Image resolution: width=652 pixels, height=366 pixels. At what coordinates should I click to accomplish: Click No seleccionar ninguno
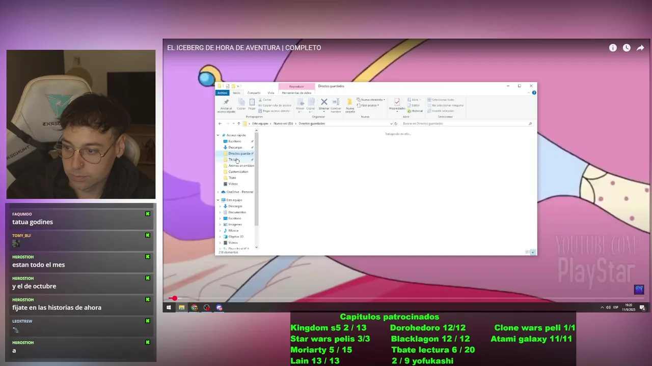446,105
